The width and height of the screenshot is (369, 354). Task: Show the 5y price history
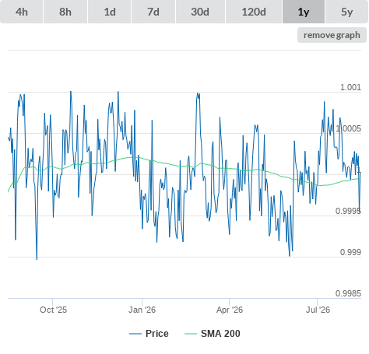[346, 12]
